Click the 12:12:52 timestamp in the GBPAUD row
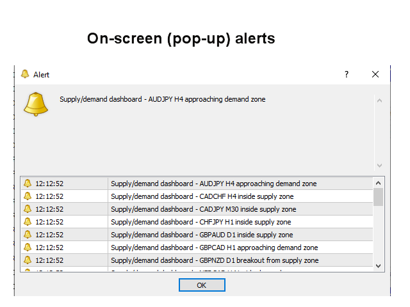Image resolution: width=410 pixels, height=307 pixels. tap(49, 235)
